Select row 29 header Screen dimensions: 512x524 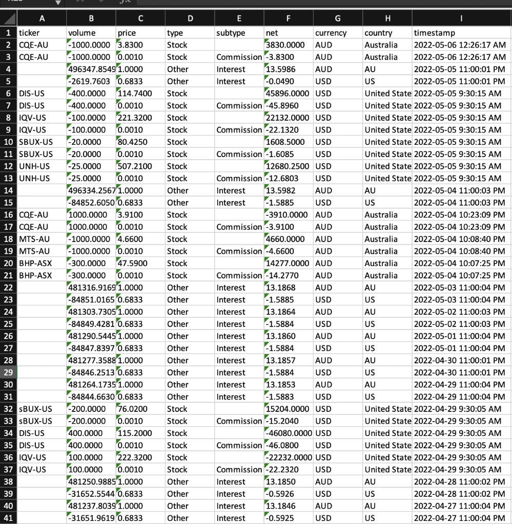tap(8, 373)
